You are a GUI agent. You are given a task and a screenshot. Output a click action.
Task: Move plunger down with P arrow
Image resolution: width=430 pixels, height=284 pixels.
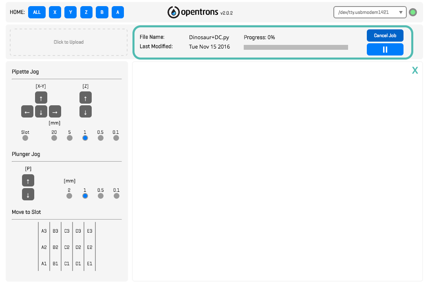(28, 194)
